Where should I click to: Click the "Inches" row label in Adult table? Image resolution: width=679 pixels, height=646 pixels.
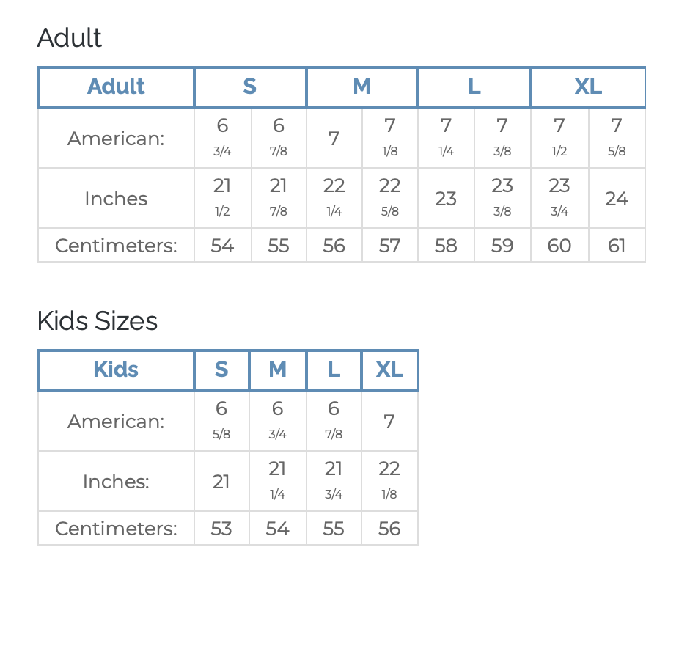116,199
